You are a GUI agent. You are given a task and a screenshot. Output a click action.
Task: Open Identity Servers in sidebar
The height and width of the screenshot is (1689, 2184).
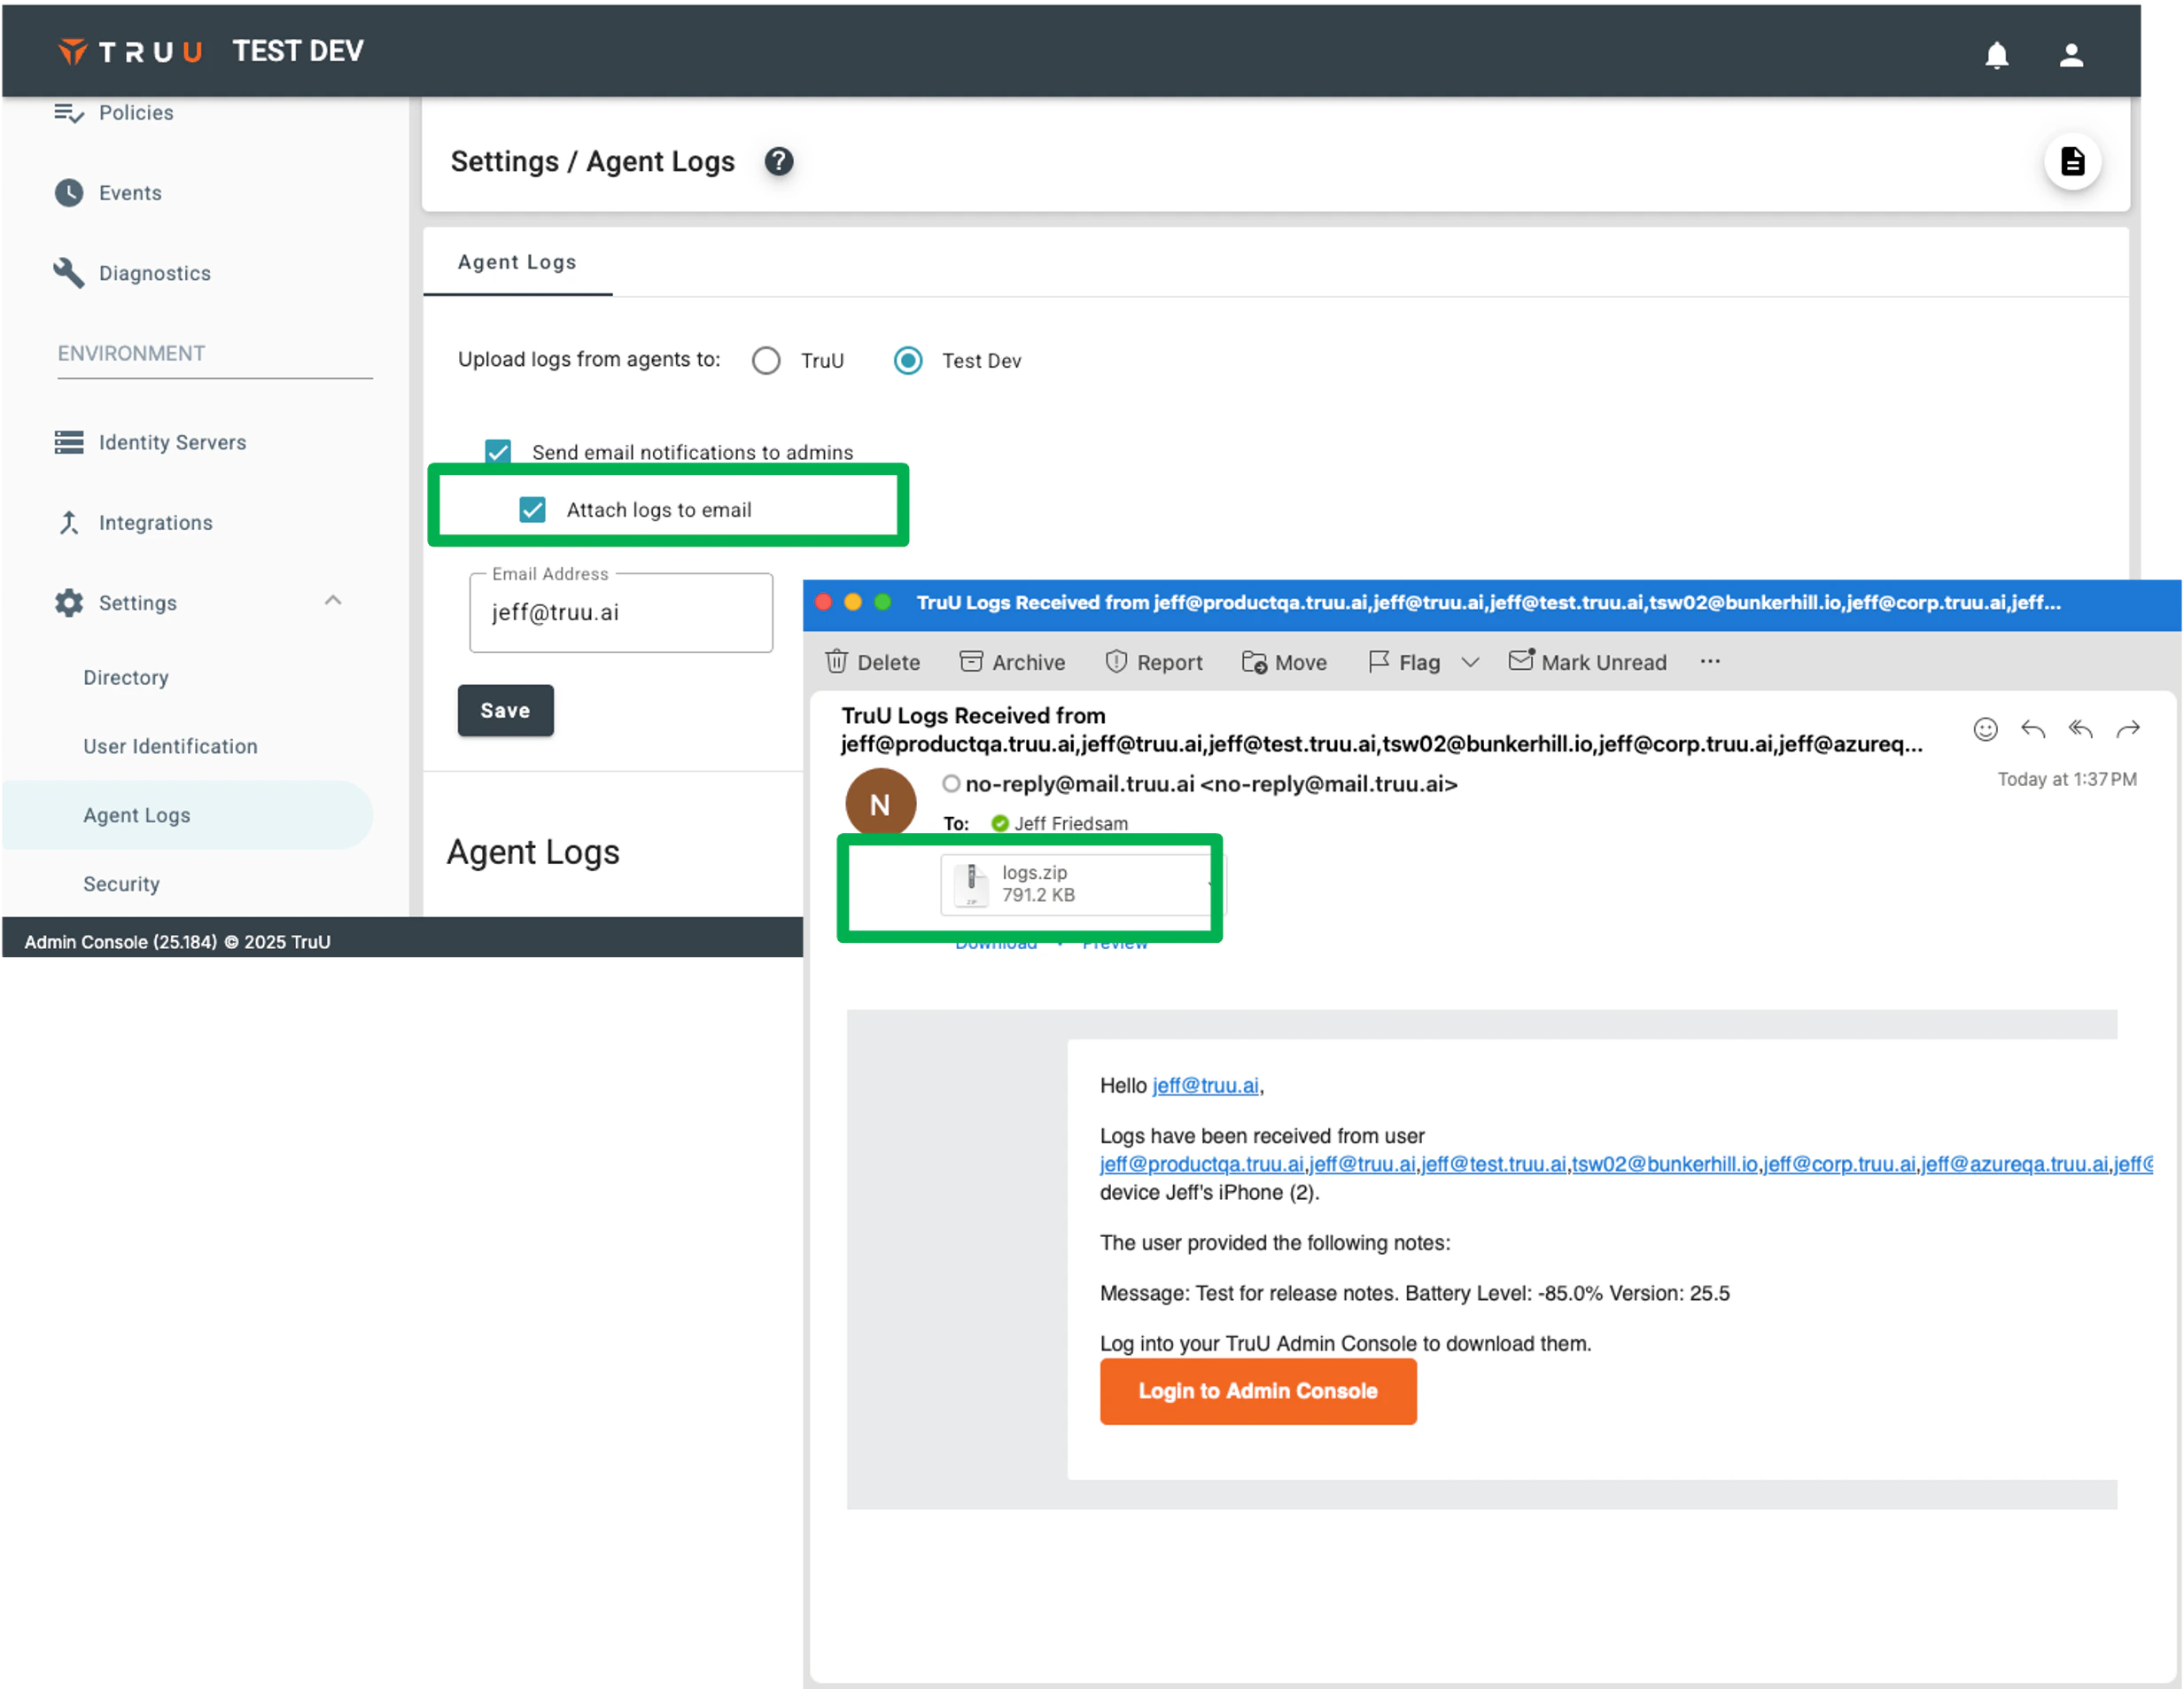(171, 442)
